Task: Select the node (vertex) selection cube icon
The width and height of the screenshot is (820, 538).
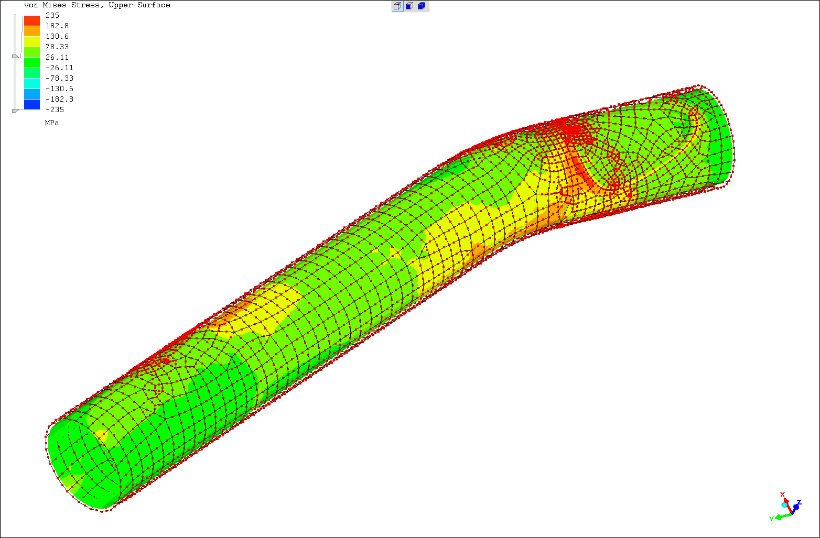Action: 397,6
